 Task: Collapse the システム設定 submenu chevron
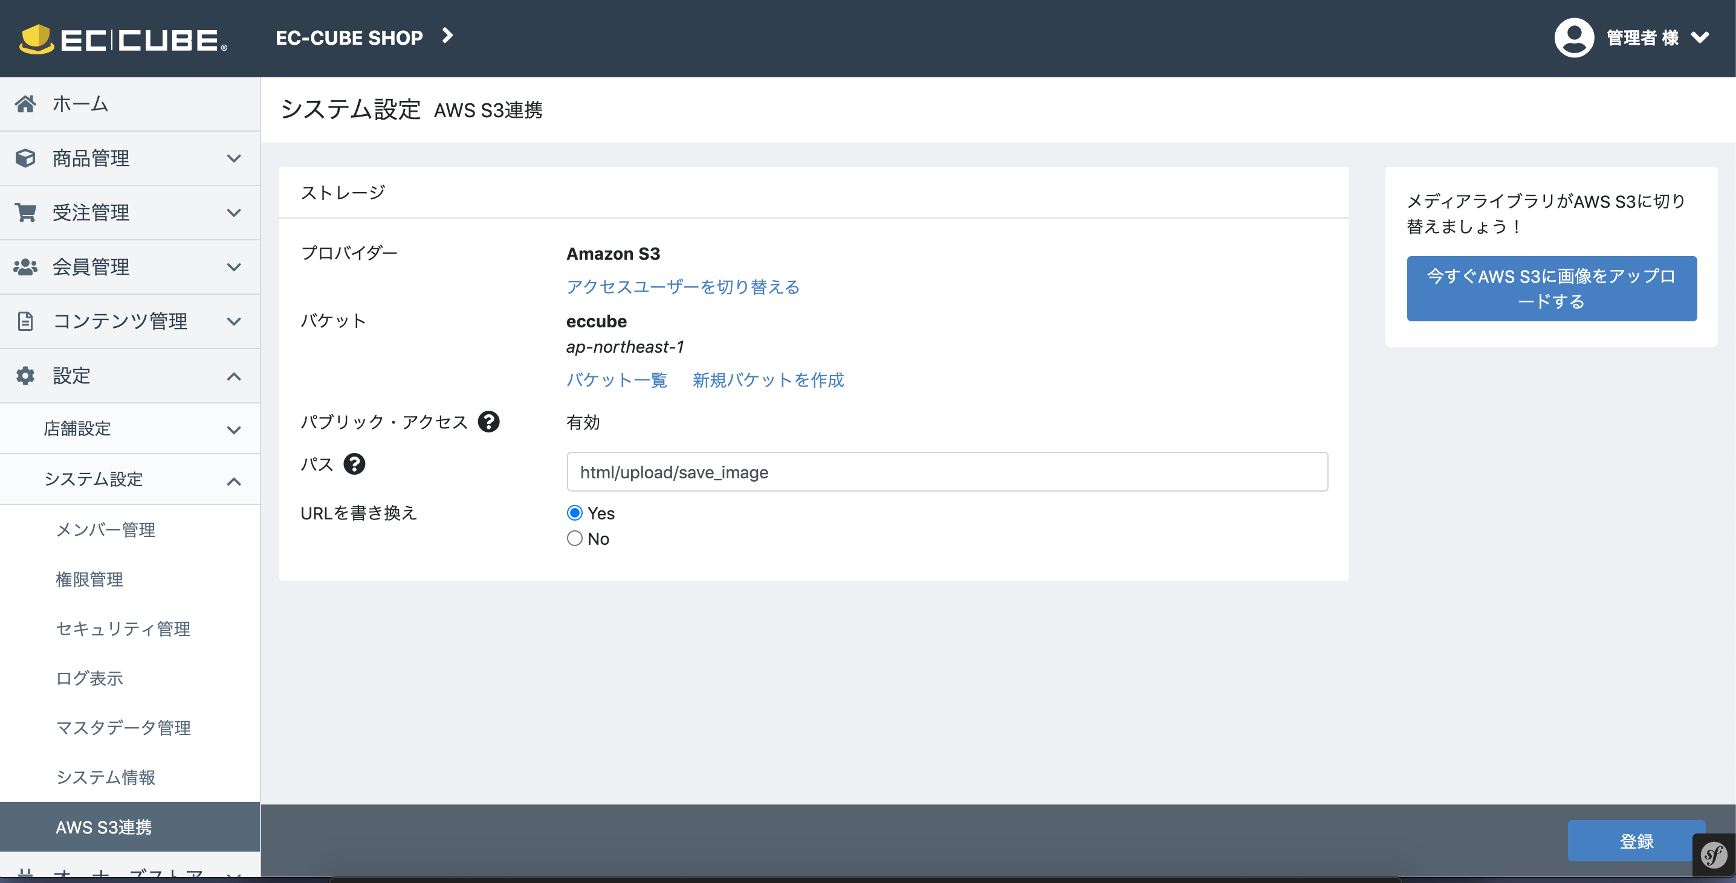[234, 481]
